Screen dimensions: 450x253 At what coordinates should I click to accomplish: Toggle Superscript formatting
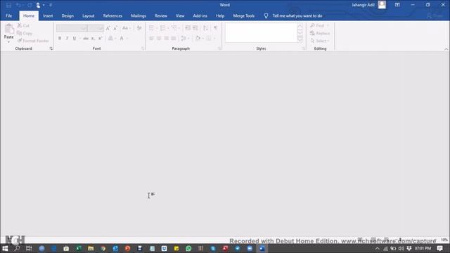100,38
